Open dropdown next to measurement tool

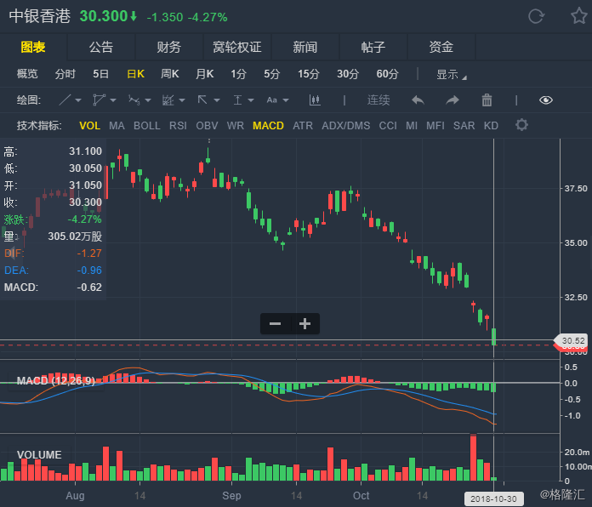(x=251, y=100)
